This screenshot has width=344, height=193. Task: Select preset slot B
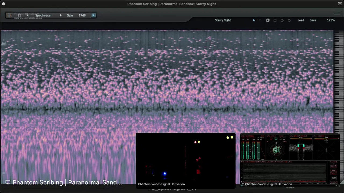point(260,20)
